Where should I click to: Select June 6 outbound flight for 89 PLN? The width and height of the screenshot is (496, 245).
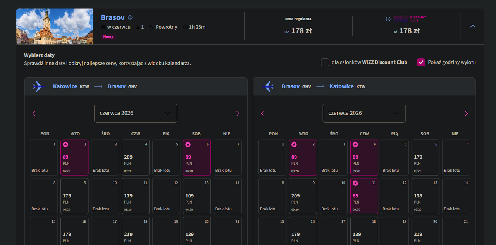(x=197, y=157)
